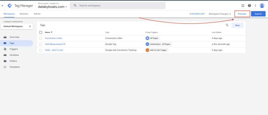Click the Workspace Changes: 6 indicator

click(220, 14)
